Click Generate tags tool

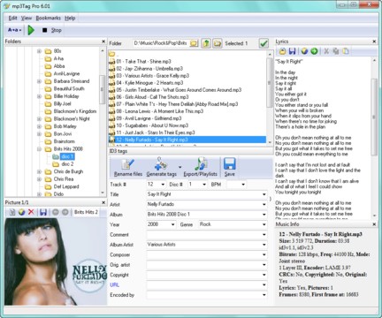pos(161,168)
